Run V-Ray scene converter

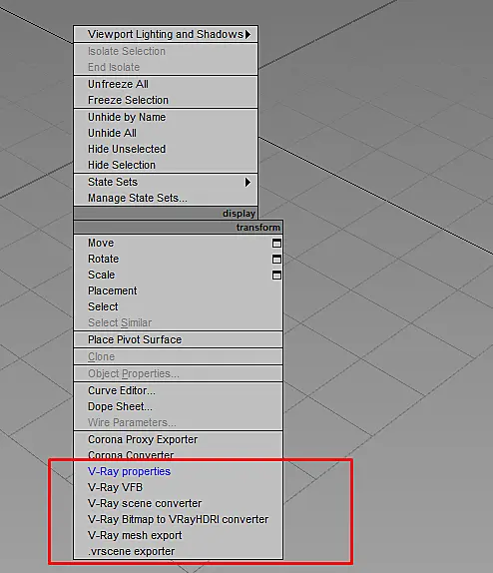(178, 503)
